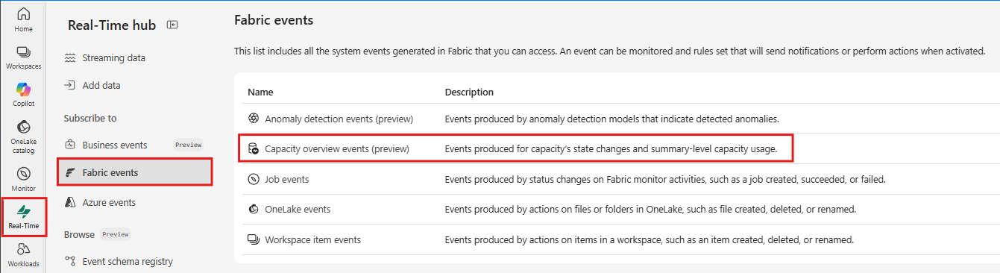This screenshot has width=1000, height=273.
Task: Click the Description column header
Action: coord(469,92)
